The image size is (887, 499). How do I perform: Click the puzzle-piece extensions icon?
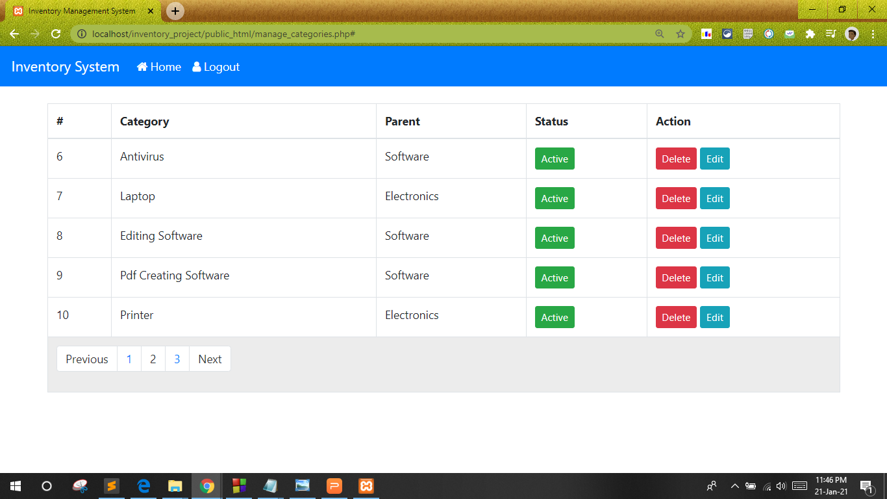[x=810, y=34]
